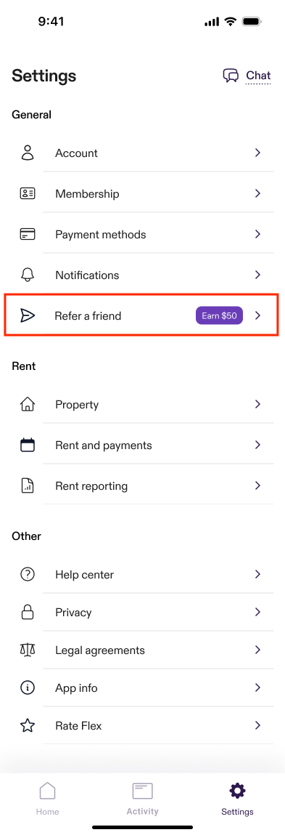
Task: Tap the Rate Flex star icon
Action: tap(27, 726)
